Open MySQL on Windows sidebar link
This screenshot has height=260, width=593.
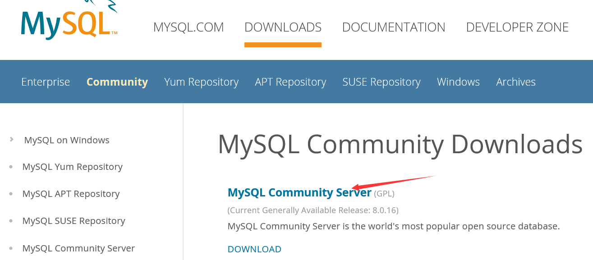click(67, 140)
